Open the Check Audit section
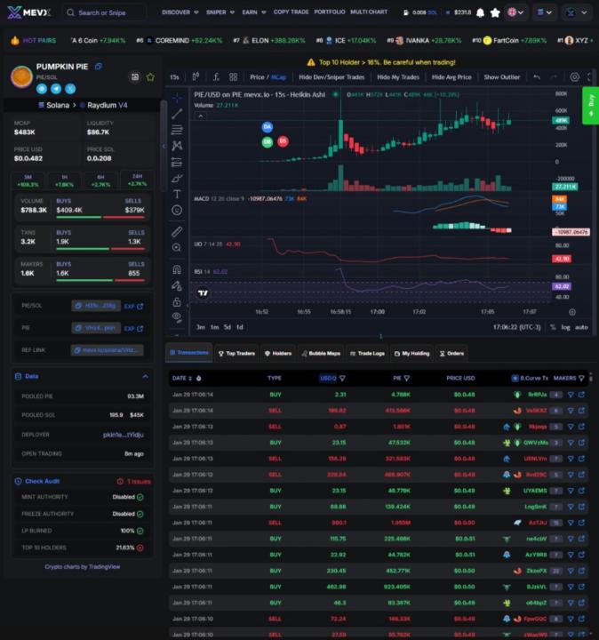This screenshot has height=640, width=599. (x=42, y=481)
